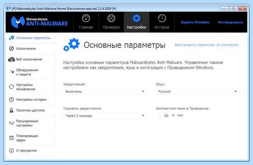The width and height of the screenshot is (253, 165).
Task: Switch to the Проверка tab
Action: tap(111, 22)
